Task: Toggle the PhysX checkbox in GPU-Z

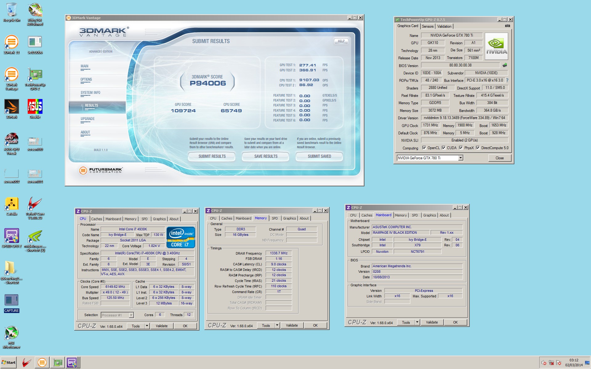Action: (x=461, y=148)
